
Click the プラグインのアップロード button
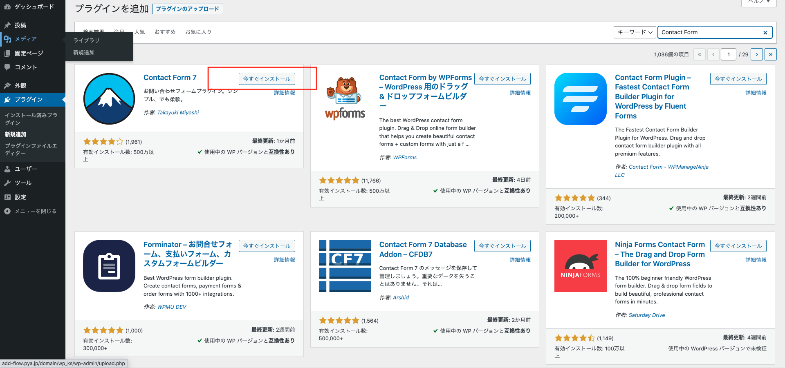click(x=187, y=9)
